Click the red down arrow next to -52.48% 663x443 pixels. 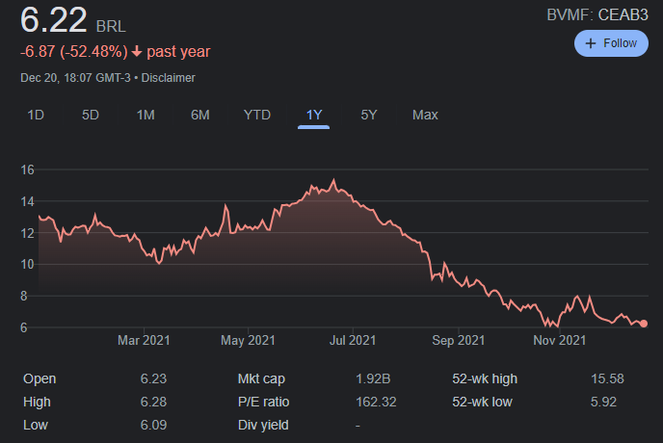point(136,52)
